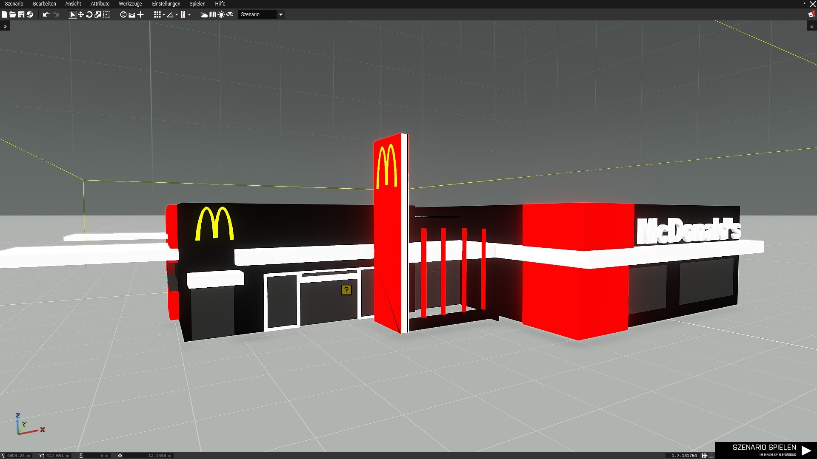Select the move widget tool

(x=81, y=14)
